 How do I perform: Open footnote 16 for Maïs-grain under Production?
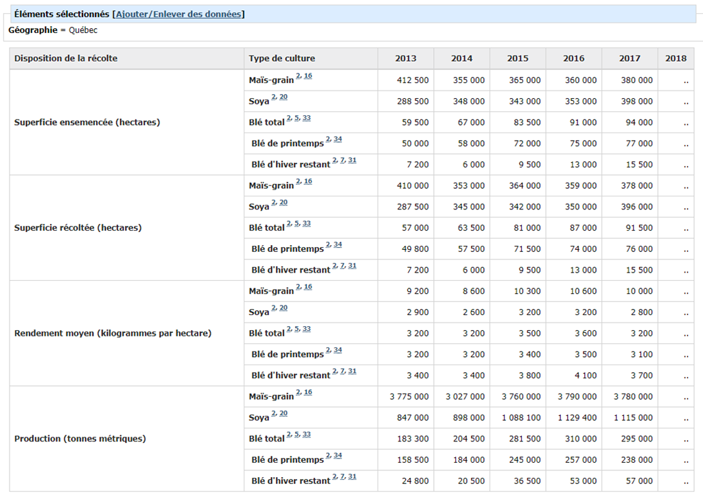click(x=308, y=392)
